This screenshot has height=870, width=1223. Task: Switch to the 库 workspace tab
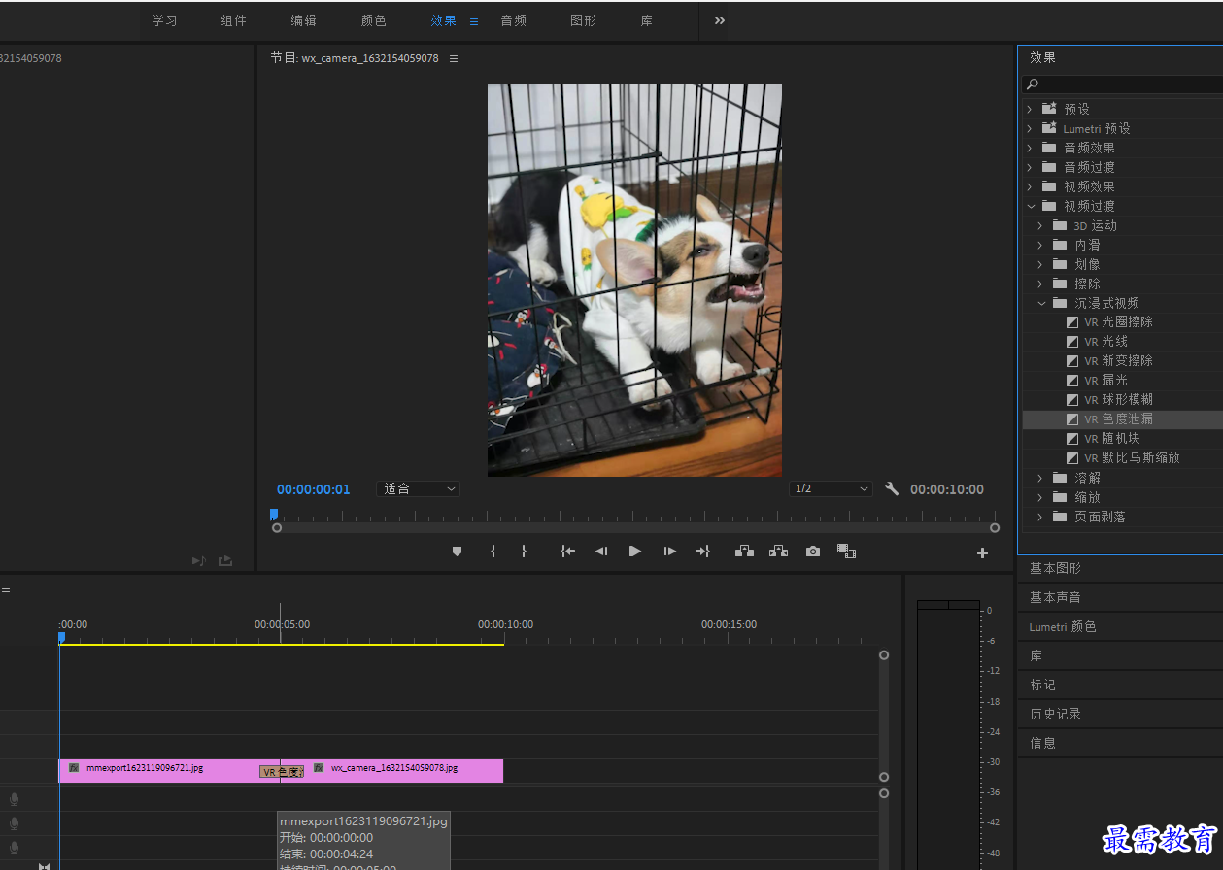click(x=647, y=20)
